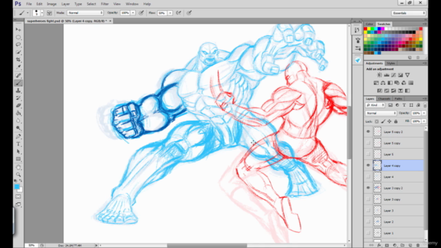Switch to the Styles tab
Screen dimensions: 441x248
pyautogui.click(x=391, y=63)
